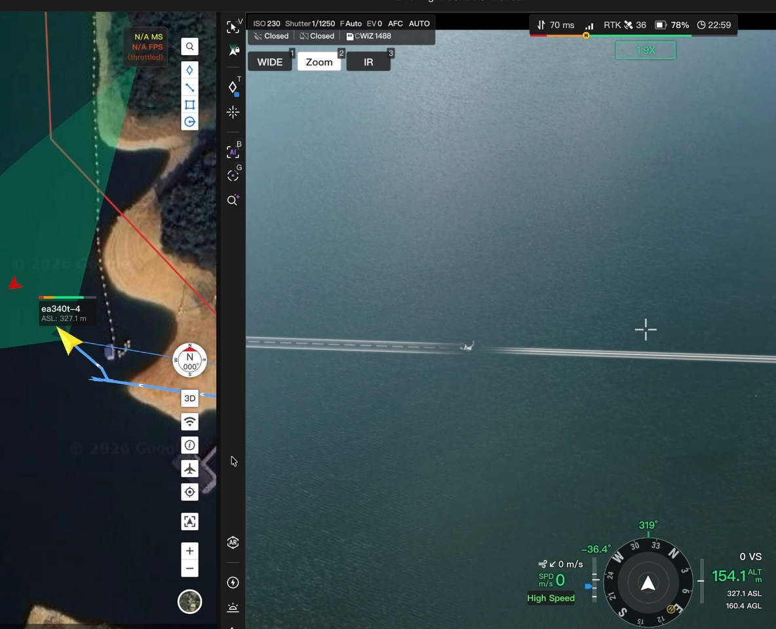
Task: Click the altitude scale bar beside 154.1
Action: [701, 581]
